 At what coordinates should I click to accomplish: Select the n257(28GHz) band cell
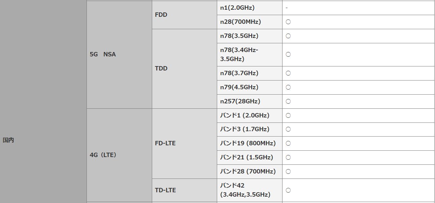tap(240, 101)
